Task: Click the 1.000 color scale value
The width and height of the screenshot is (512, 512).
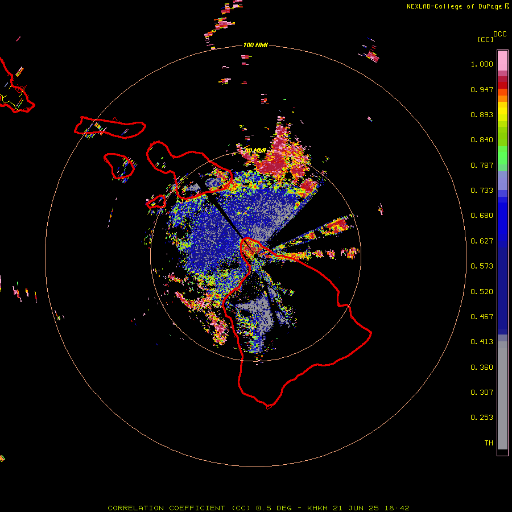Action: [x=482, y=64]
